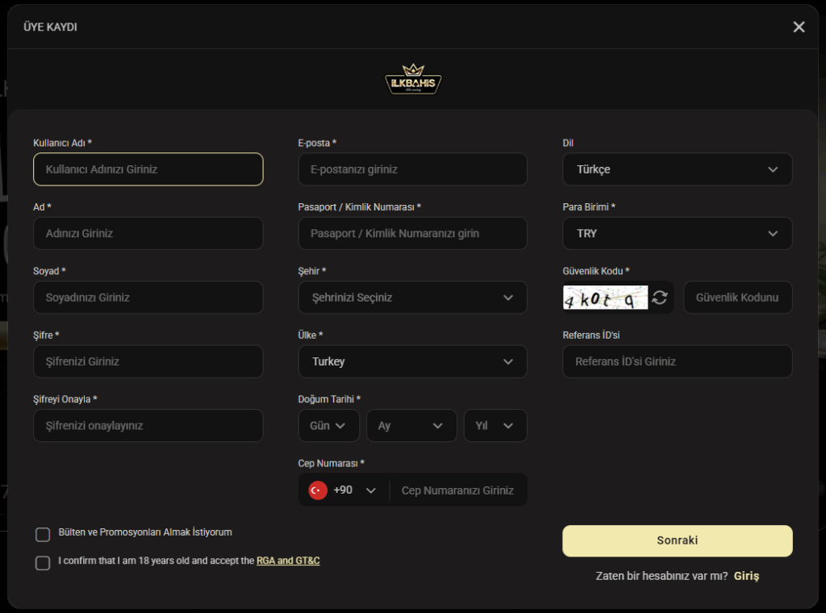Open the Dil language dropdown
The width and height of the screenshot is (826, 613).
pos(678,169)
